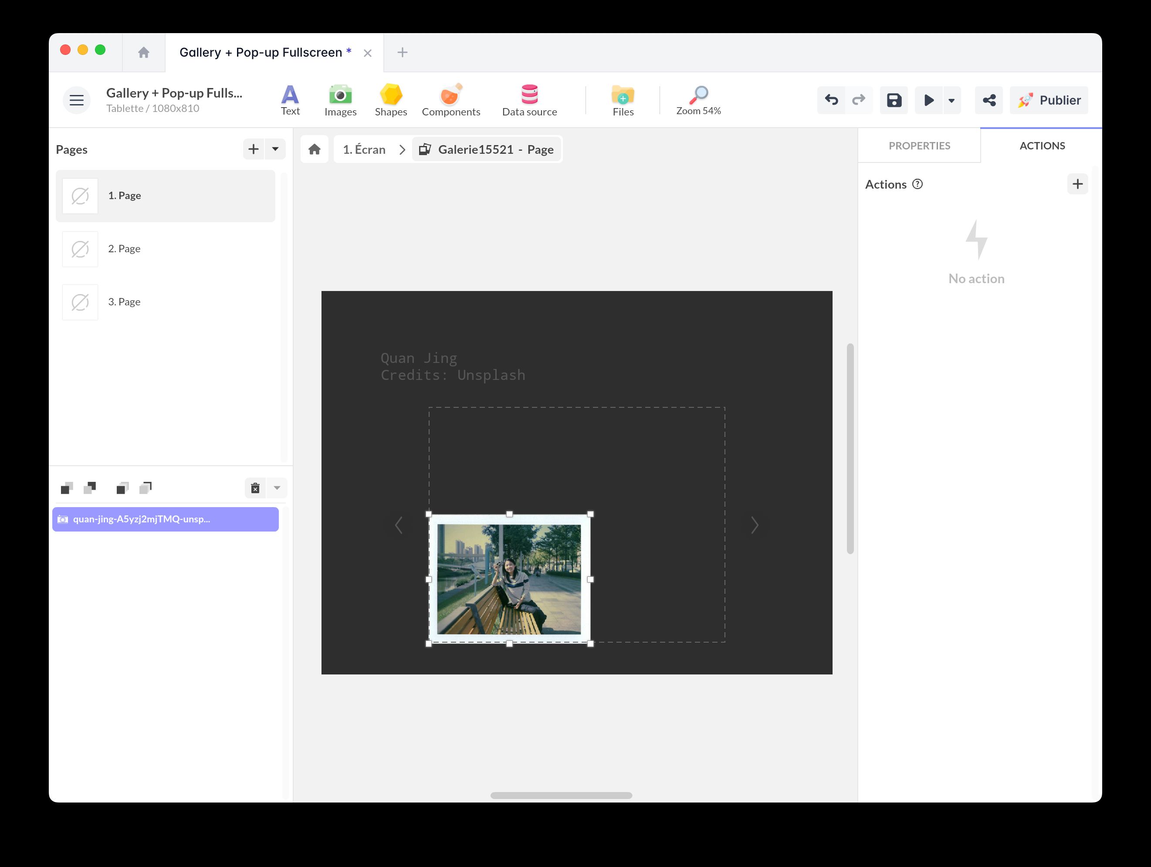
Task: Open the Data source tool
Action: coord(529,100)
